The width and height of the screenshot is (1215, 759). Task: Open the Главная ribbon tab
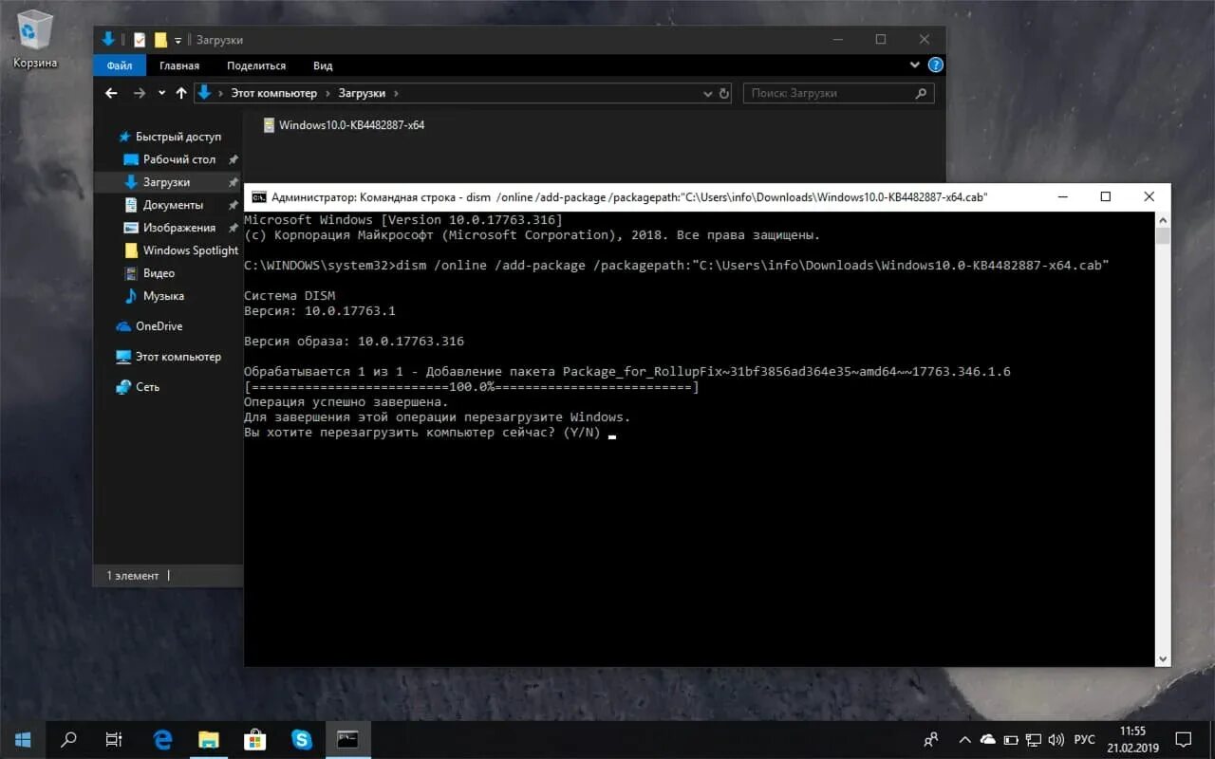[x=179, y=65]
